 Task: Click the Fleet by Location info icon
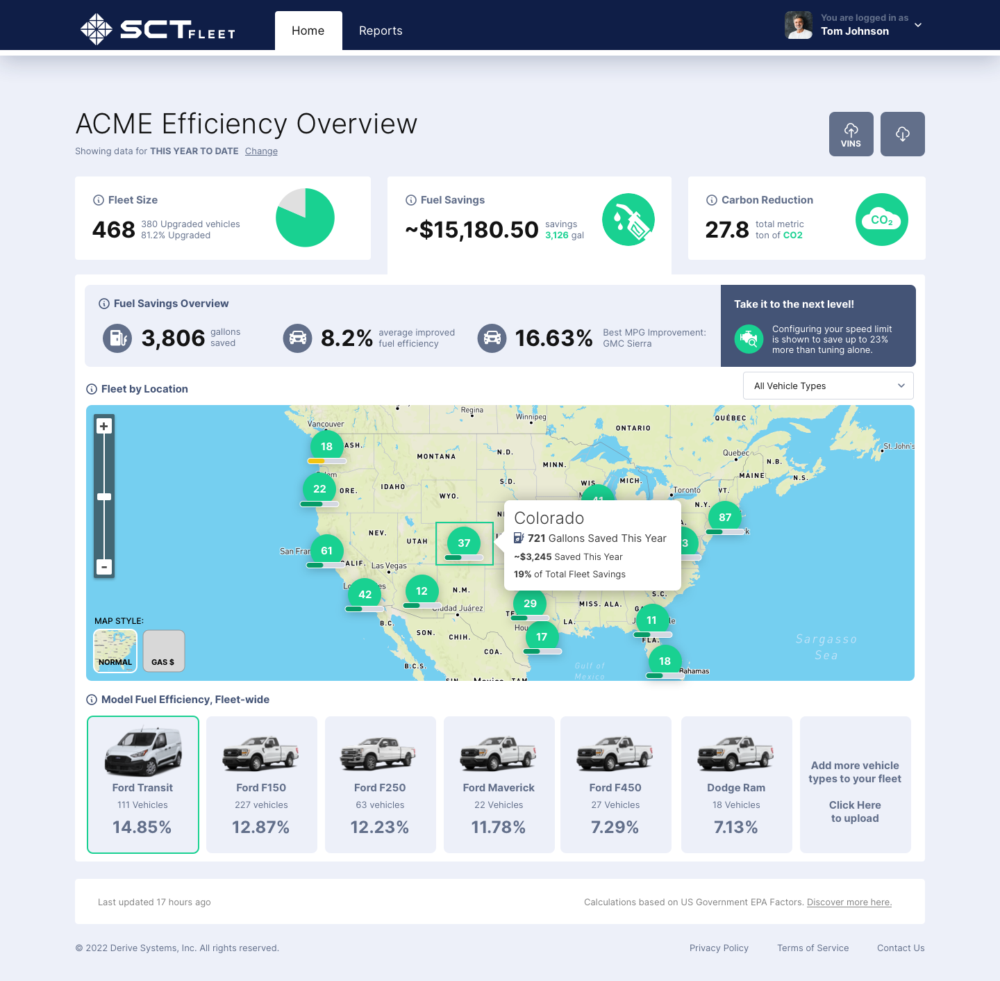coord(91,388)
